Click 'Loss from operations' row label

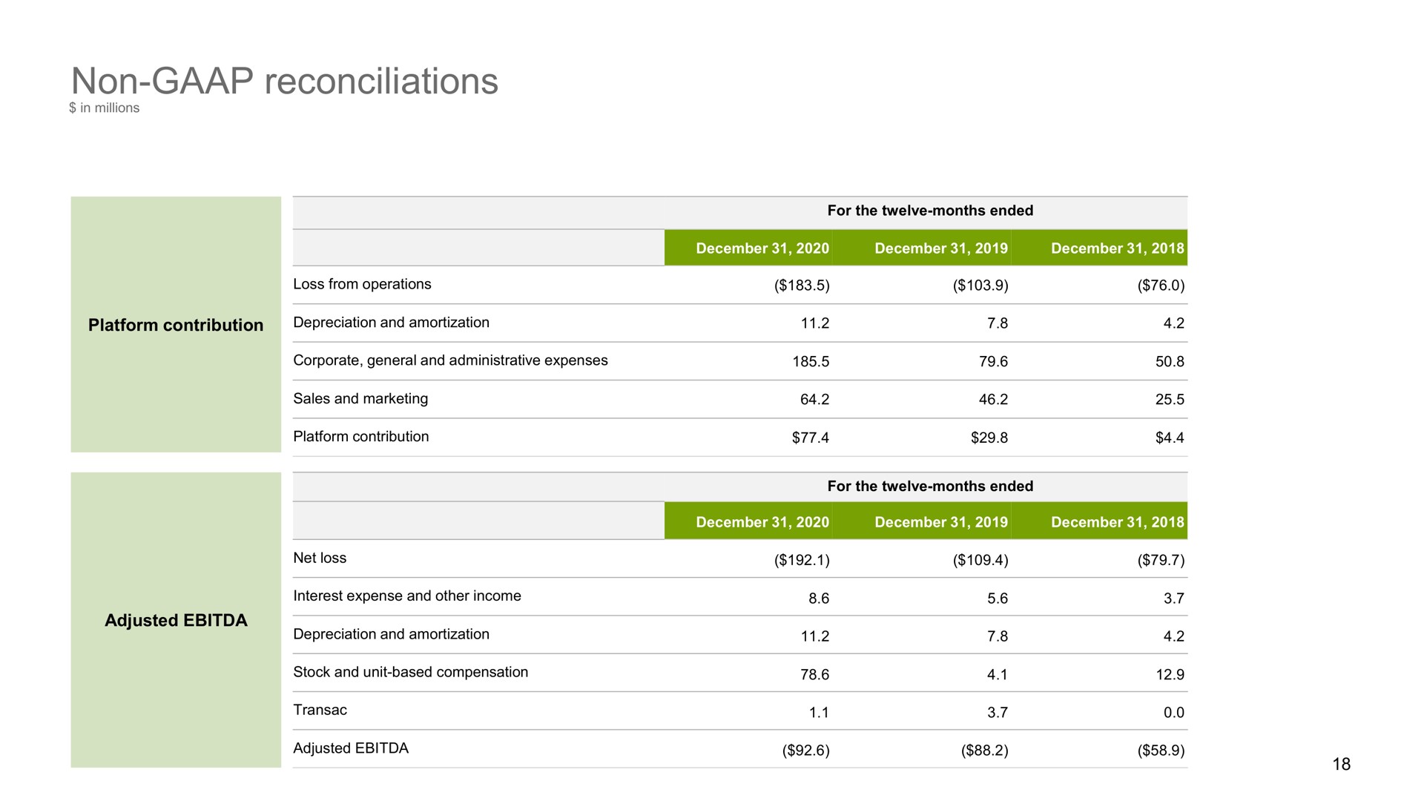coord(362,284)
